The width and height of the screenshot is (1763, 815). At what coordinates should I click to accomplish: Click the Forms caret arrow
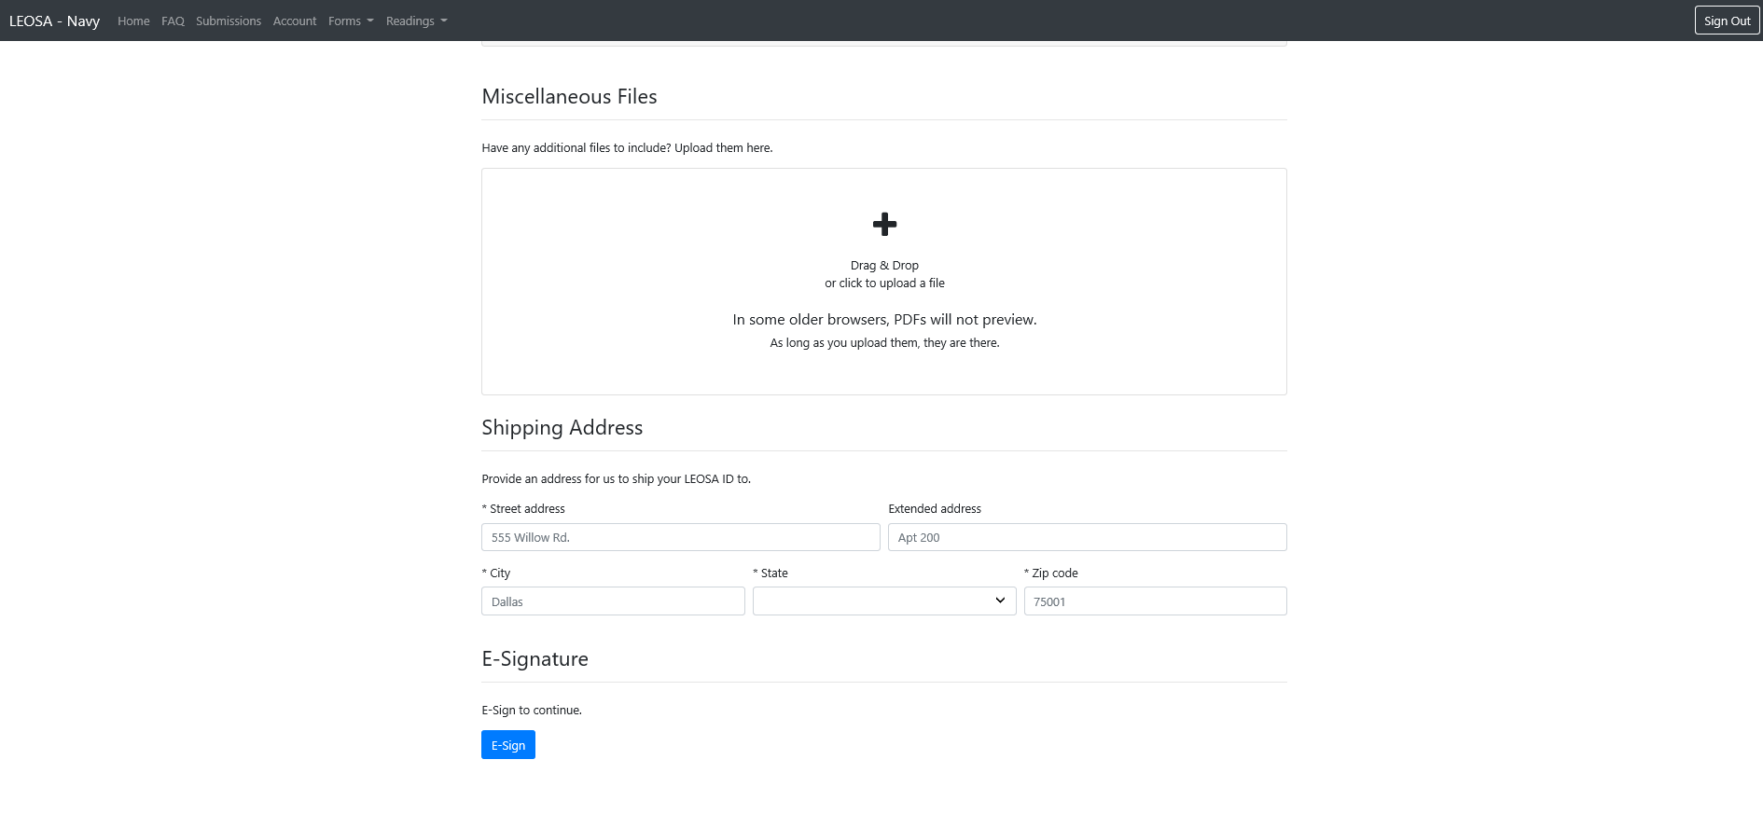click(x=370, y=21)
